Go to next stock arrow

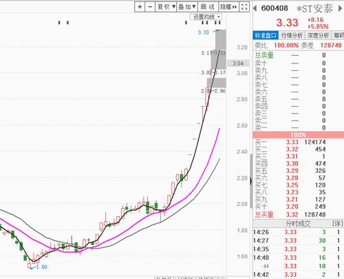tap(341, 8)
